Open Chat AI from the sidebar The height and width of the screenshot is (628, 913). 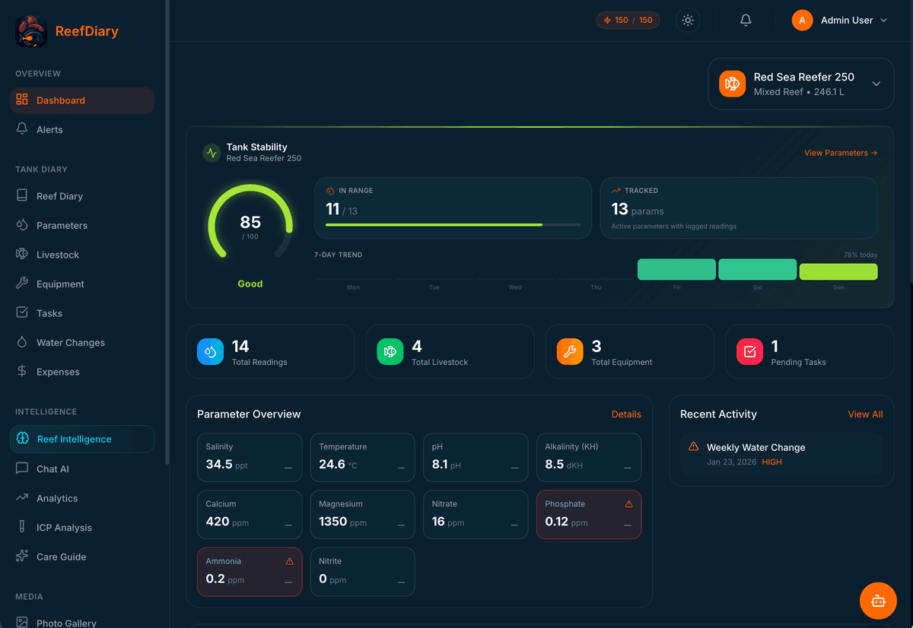(52, 468)
